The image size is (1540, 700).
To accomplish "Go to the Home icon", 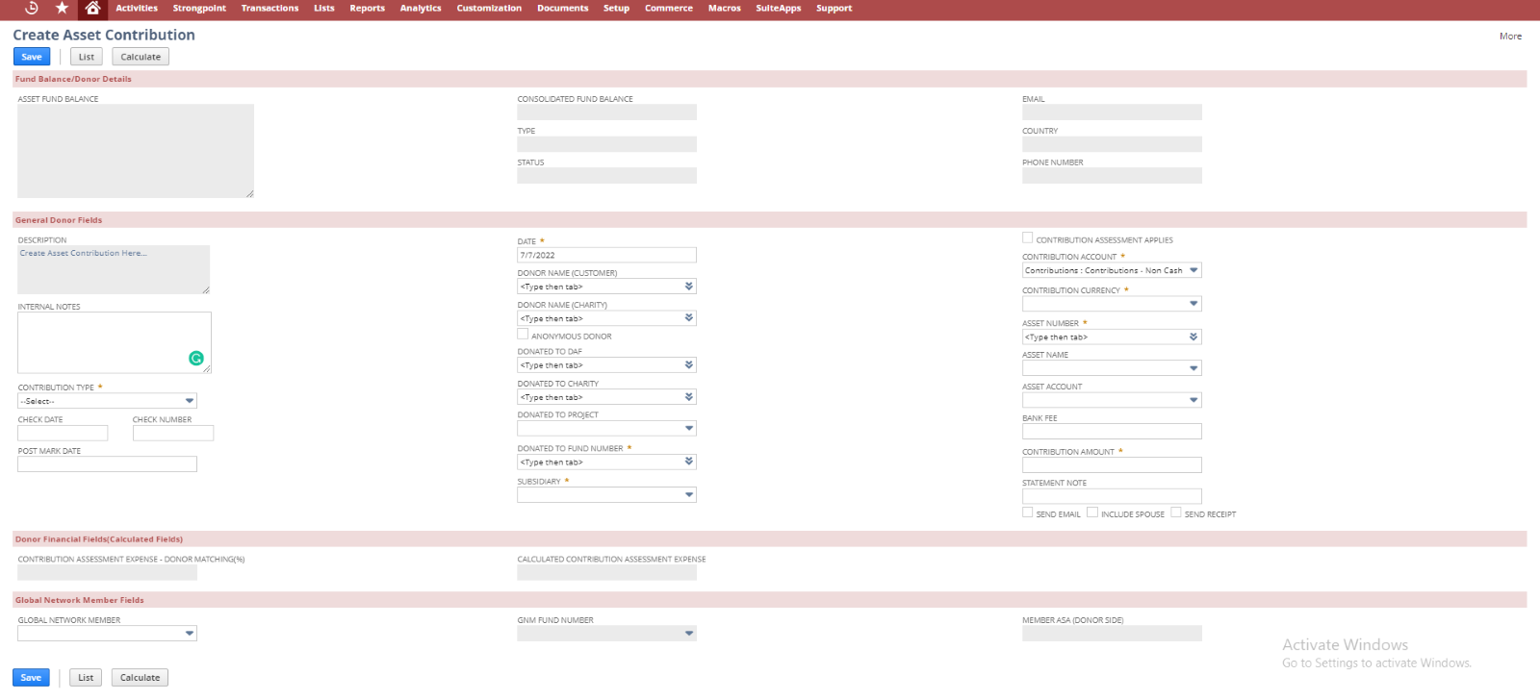I will click(92, 8).
